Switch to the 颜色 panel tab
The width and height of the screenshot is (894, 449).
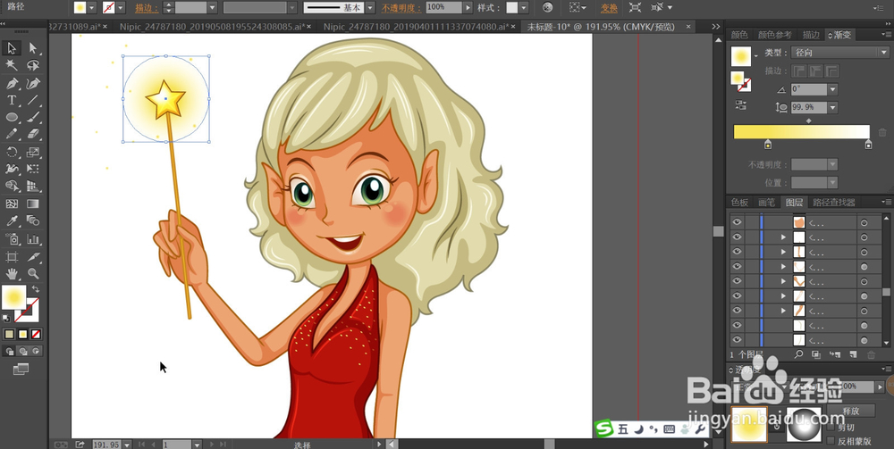739,35
